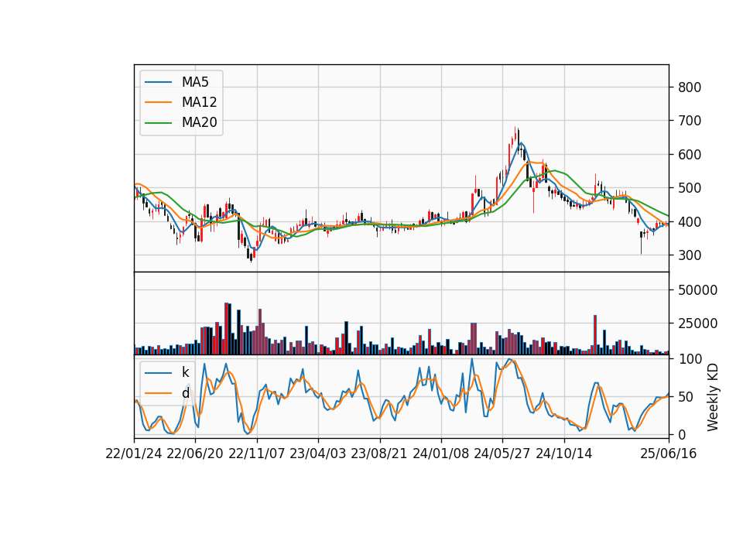Click the green MA20 legend line sample
The height and width of the screenshot is (534, 743).
tap(158, 123)
